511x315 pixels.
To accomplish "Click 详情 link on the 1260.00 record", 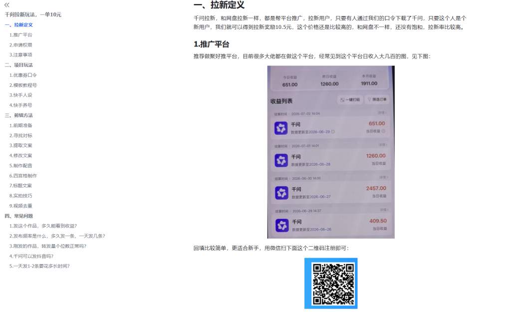I will pyautogui.click(x=383, y=145).
